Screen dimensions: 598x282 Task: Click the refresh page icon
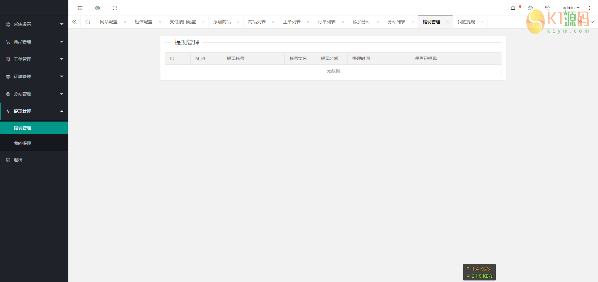(x=115, y=8)
